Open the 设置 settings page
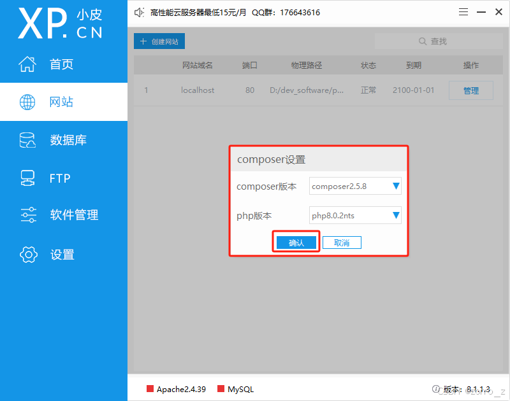Viewport: 510px width, 401px height. click(63, 255)
